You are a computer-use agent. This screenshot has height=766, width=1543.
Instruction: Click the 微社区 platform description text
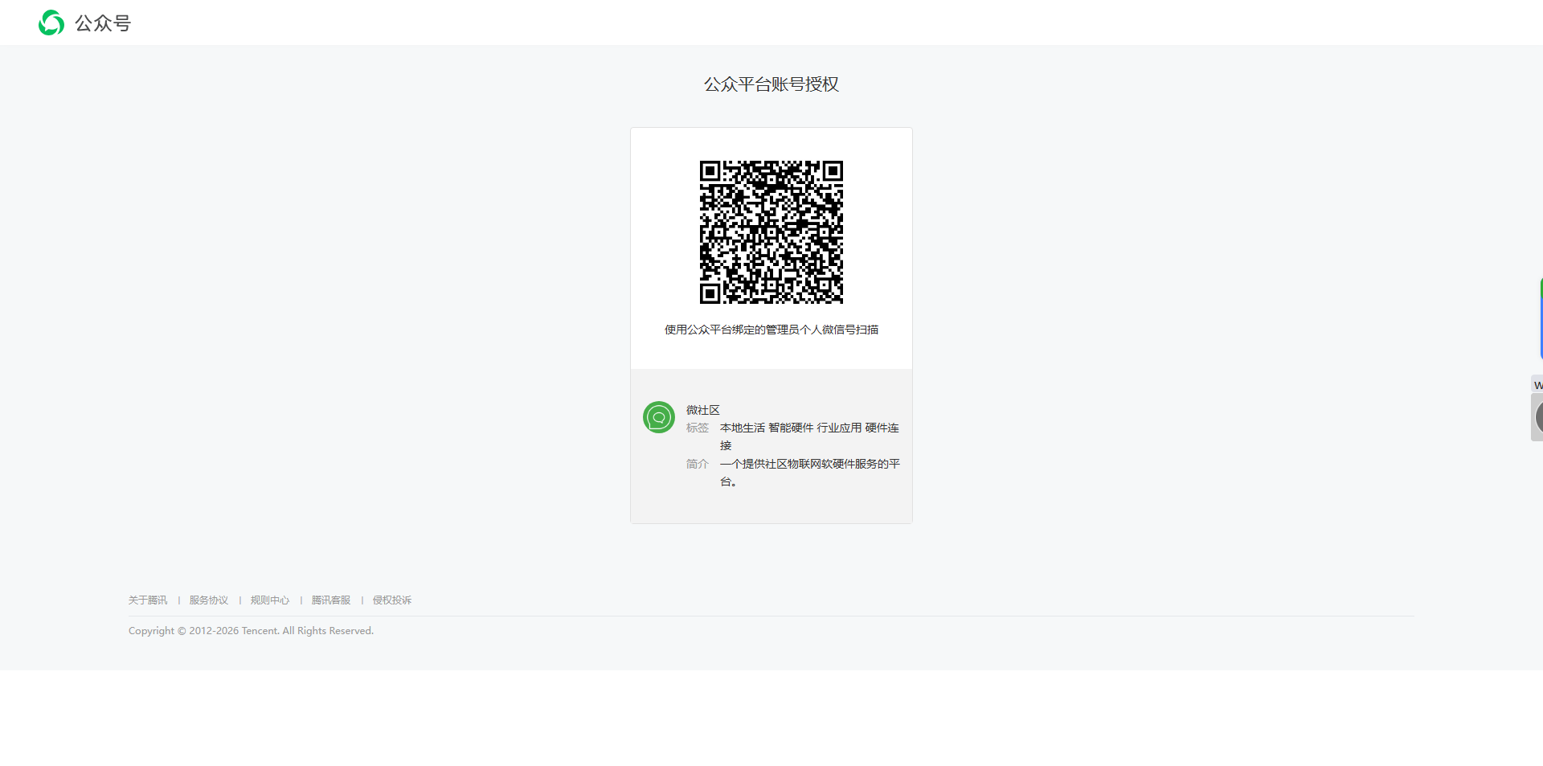(810, 473)
